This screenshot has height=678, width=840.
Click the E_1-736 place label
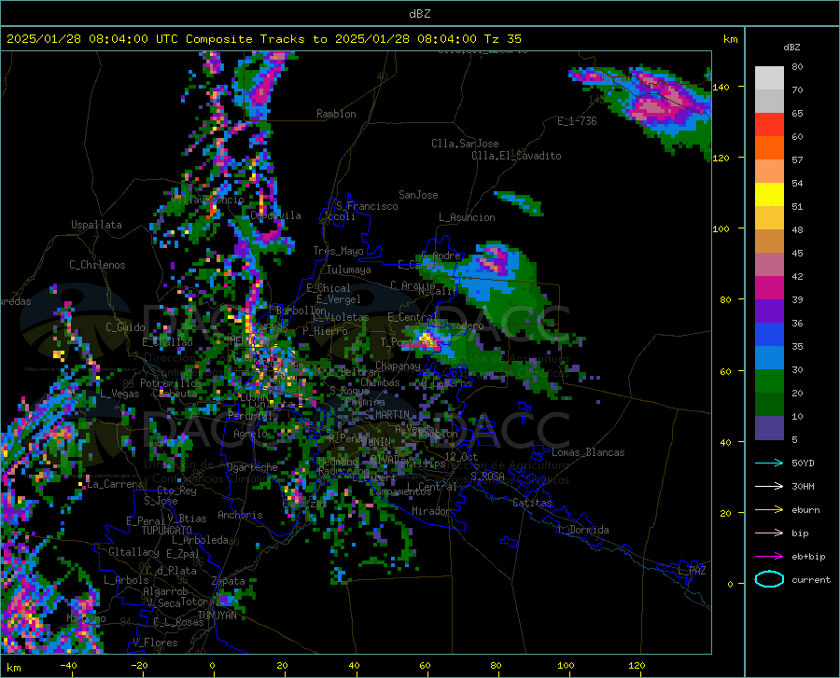[x=577, y=121]
